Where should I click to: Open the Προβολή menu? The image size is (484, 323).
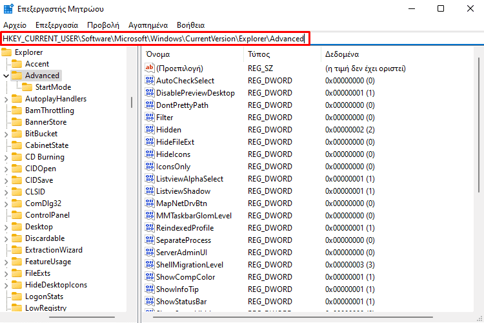point(103,25)
